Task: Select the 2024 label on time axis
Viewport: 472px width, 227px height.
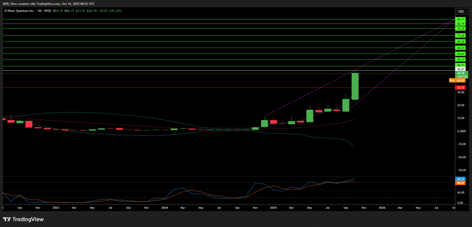Action: click(x=165, y=208)
